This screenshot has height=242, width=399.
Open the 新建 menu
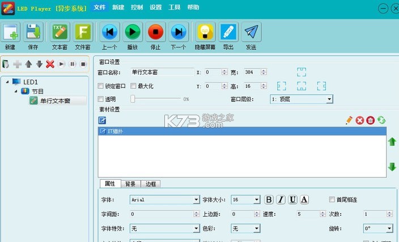click(x=118, y=7)
